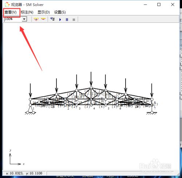Image resolution: width=182 pixels, height=178 pixels.
Task: Maximize the SM Solver viewer window
Action: tap(159, 5)
